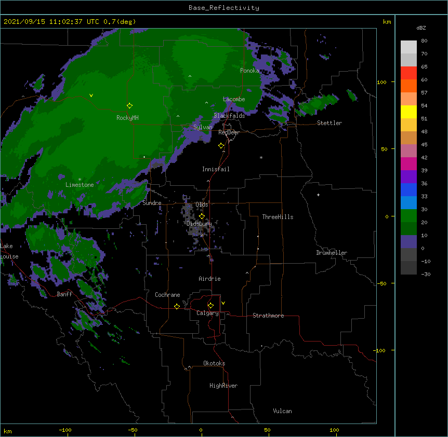The height and width of the screenshot is (437, 448).
Task: Click the -30 value on dBZ legend
Action: tap(426, 274)
